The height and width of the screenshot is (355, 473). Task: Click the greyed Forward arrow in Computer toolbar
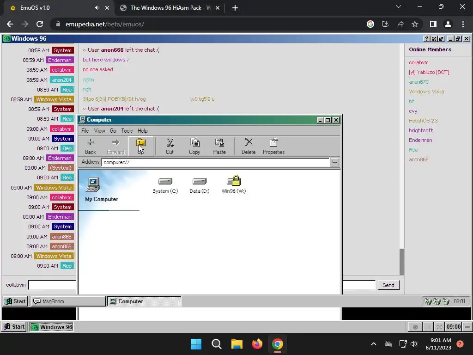tap(115, 146)
